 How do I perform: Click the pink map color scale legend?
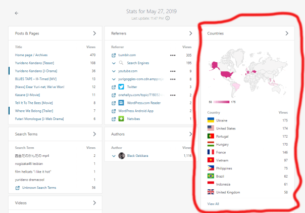[222, 102]
